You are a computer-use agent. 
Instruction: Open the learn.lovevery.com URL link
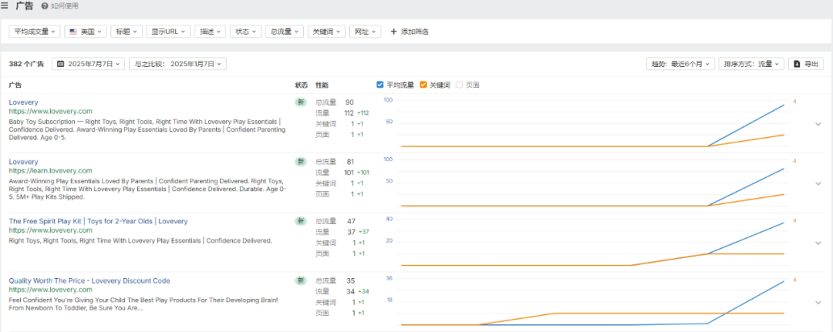pyautogui.click(x=50, y=170)
